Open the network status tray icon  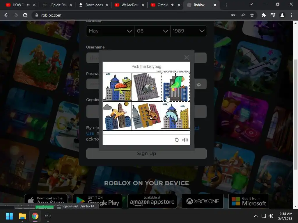pos(264,216)
